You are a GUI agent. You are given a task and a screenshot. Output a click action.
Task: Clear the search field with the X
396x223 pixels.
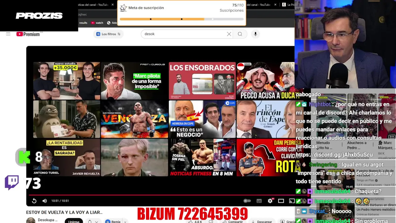pos(229,34)
